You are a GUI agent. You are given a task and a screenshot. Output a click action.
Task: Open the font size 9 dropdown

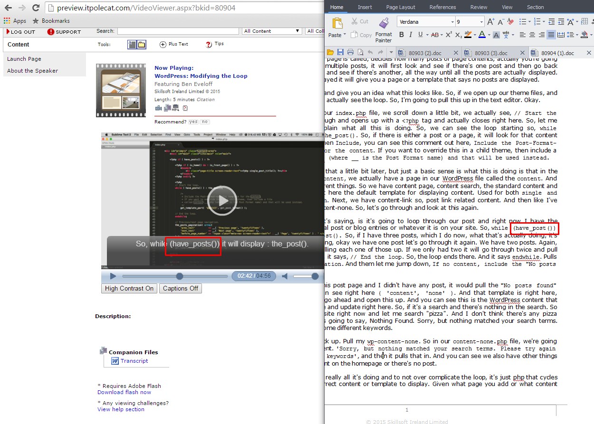pyautogui.click(x=481, y=22)
